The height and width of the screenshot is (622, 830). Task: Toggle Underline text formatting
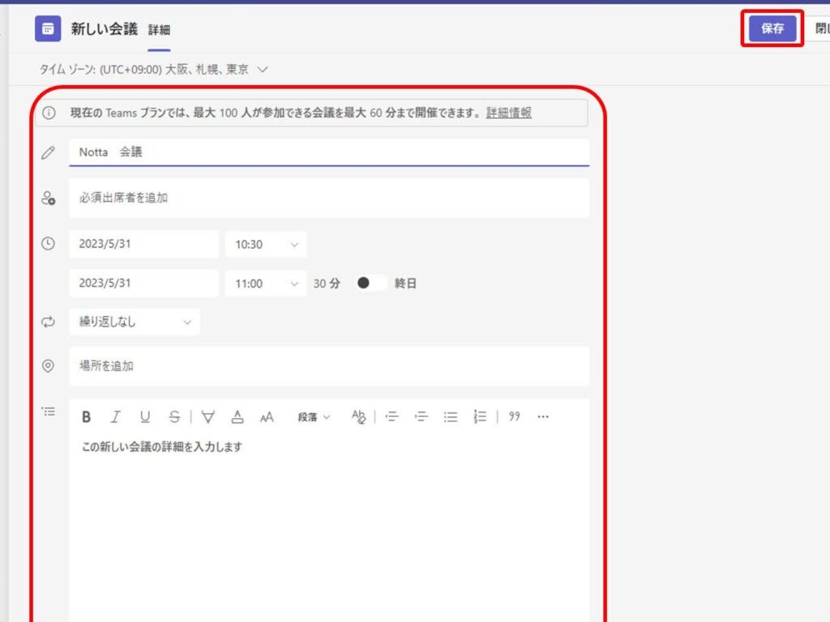coord(145,417)
